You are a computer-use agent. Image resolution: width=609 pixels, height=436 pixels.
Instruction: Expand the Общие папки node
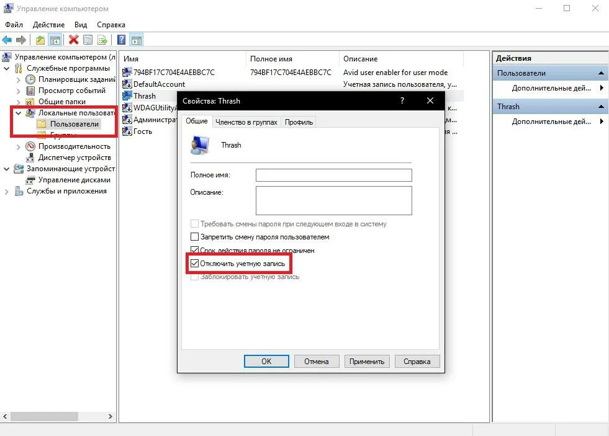point(18,102)
